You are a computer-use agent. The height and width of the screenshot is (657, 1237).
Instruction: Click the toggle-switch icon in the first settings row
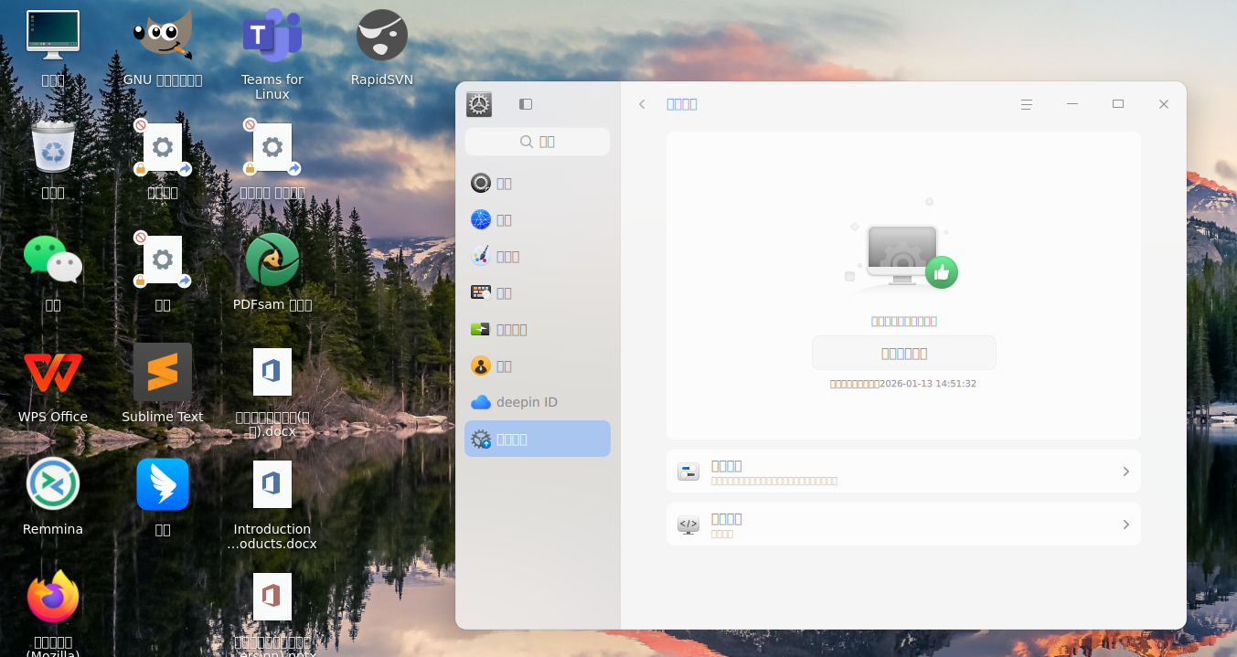(688, 472)
